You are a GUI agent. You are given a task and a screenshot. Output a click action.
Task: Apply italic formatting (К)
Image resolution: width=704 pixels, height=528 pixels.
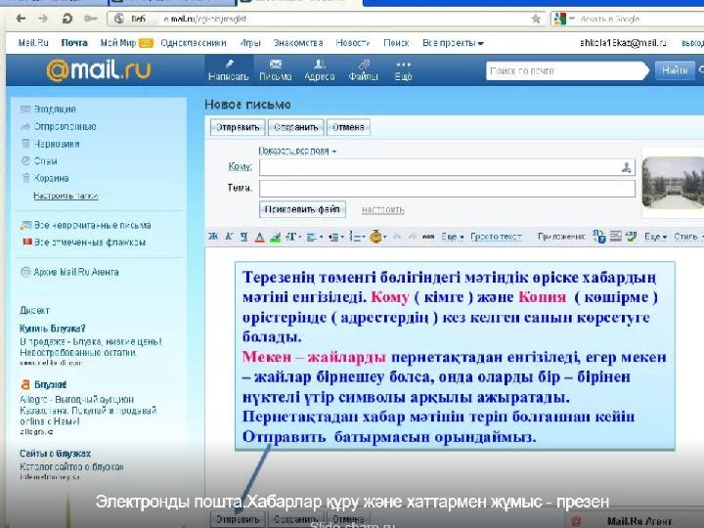(229, 237)
